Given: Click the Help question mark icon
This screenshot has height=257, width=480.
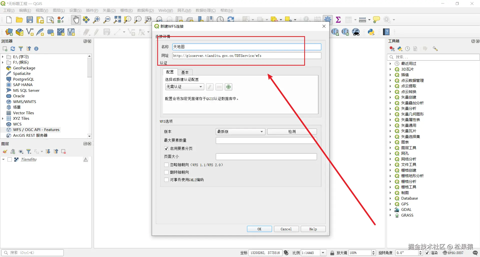Looking at the screenshot, I should click(386, 32).
